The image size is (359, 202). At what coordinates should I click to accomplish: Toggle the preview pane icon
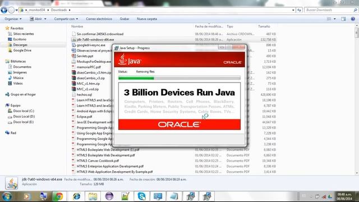[343, 19]
